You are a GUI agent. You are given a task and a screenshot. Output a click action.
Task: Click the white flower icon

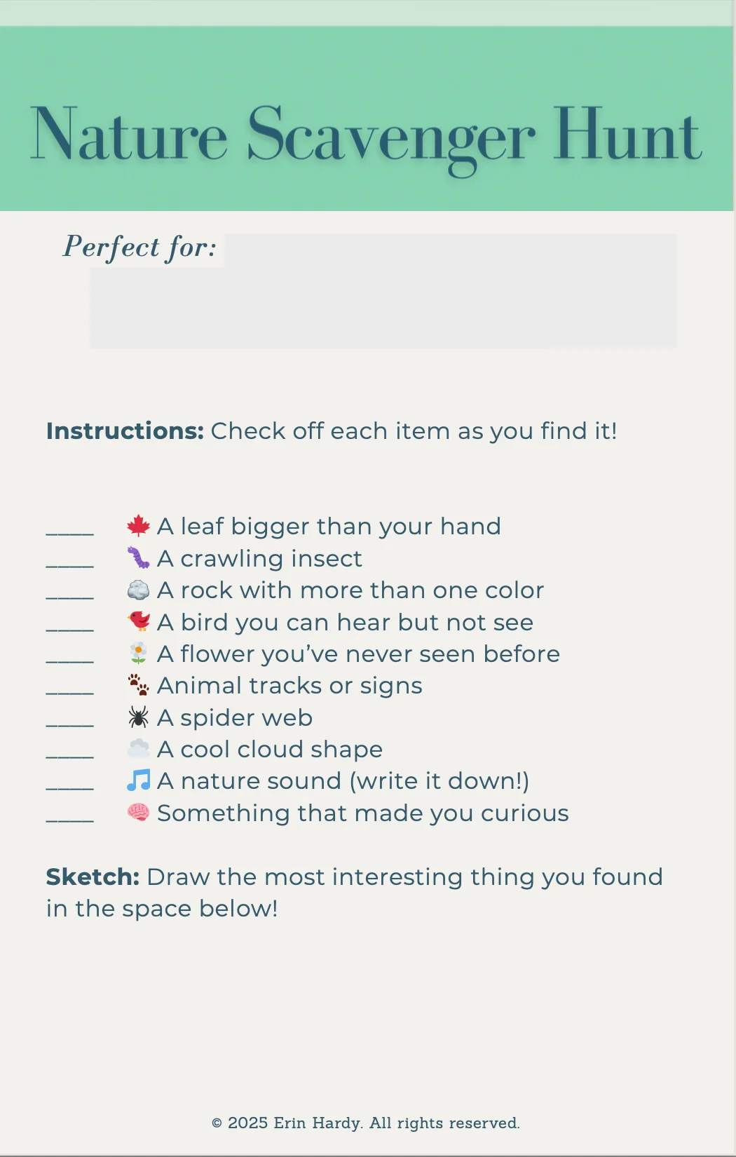139,654
